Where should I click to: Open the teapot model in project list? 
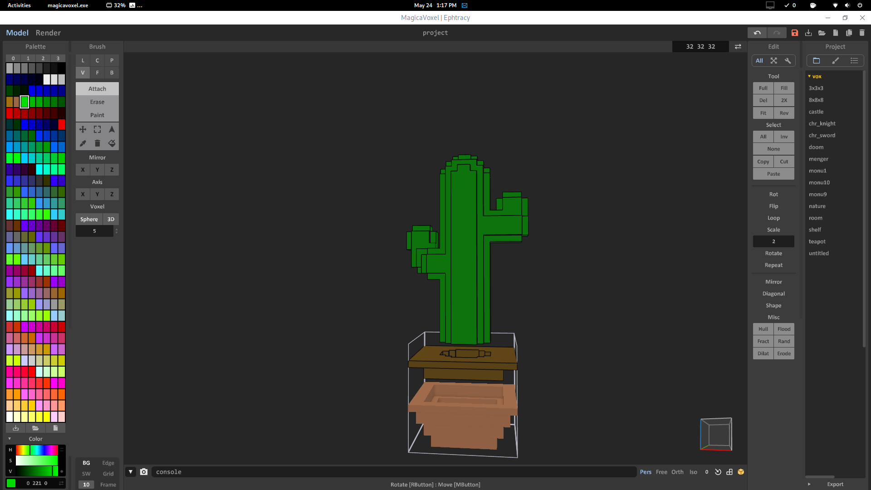click(x=817, y=241)
